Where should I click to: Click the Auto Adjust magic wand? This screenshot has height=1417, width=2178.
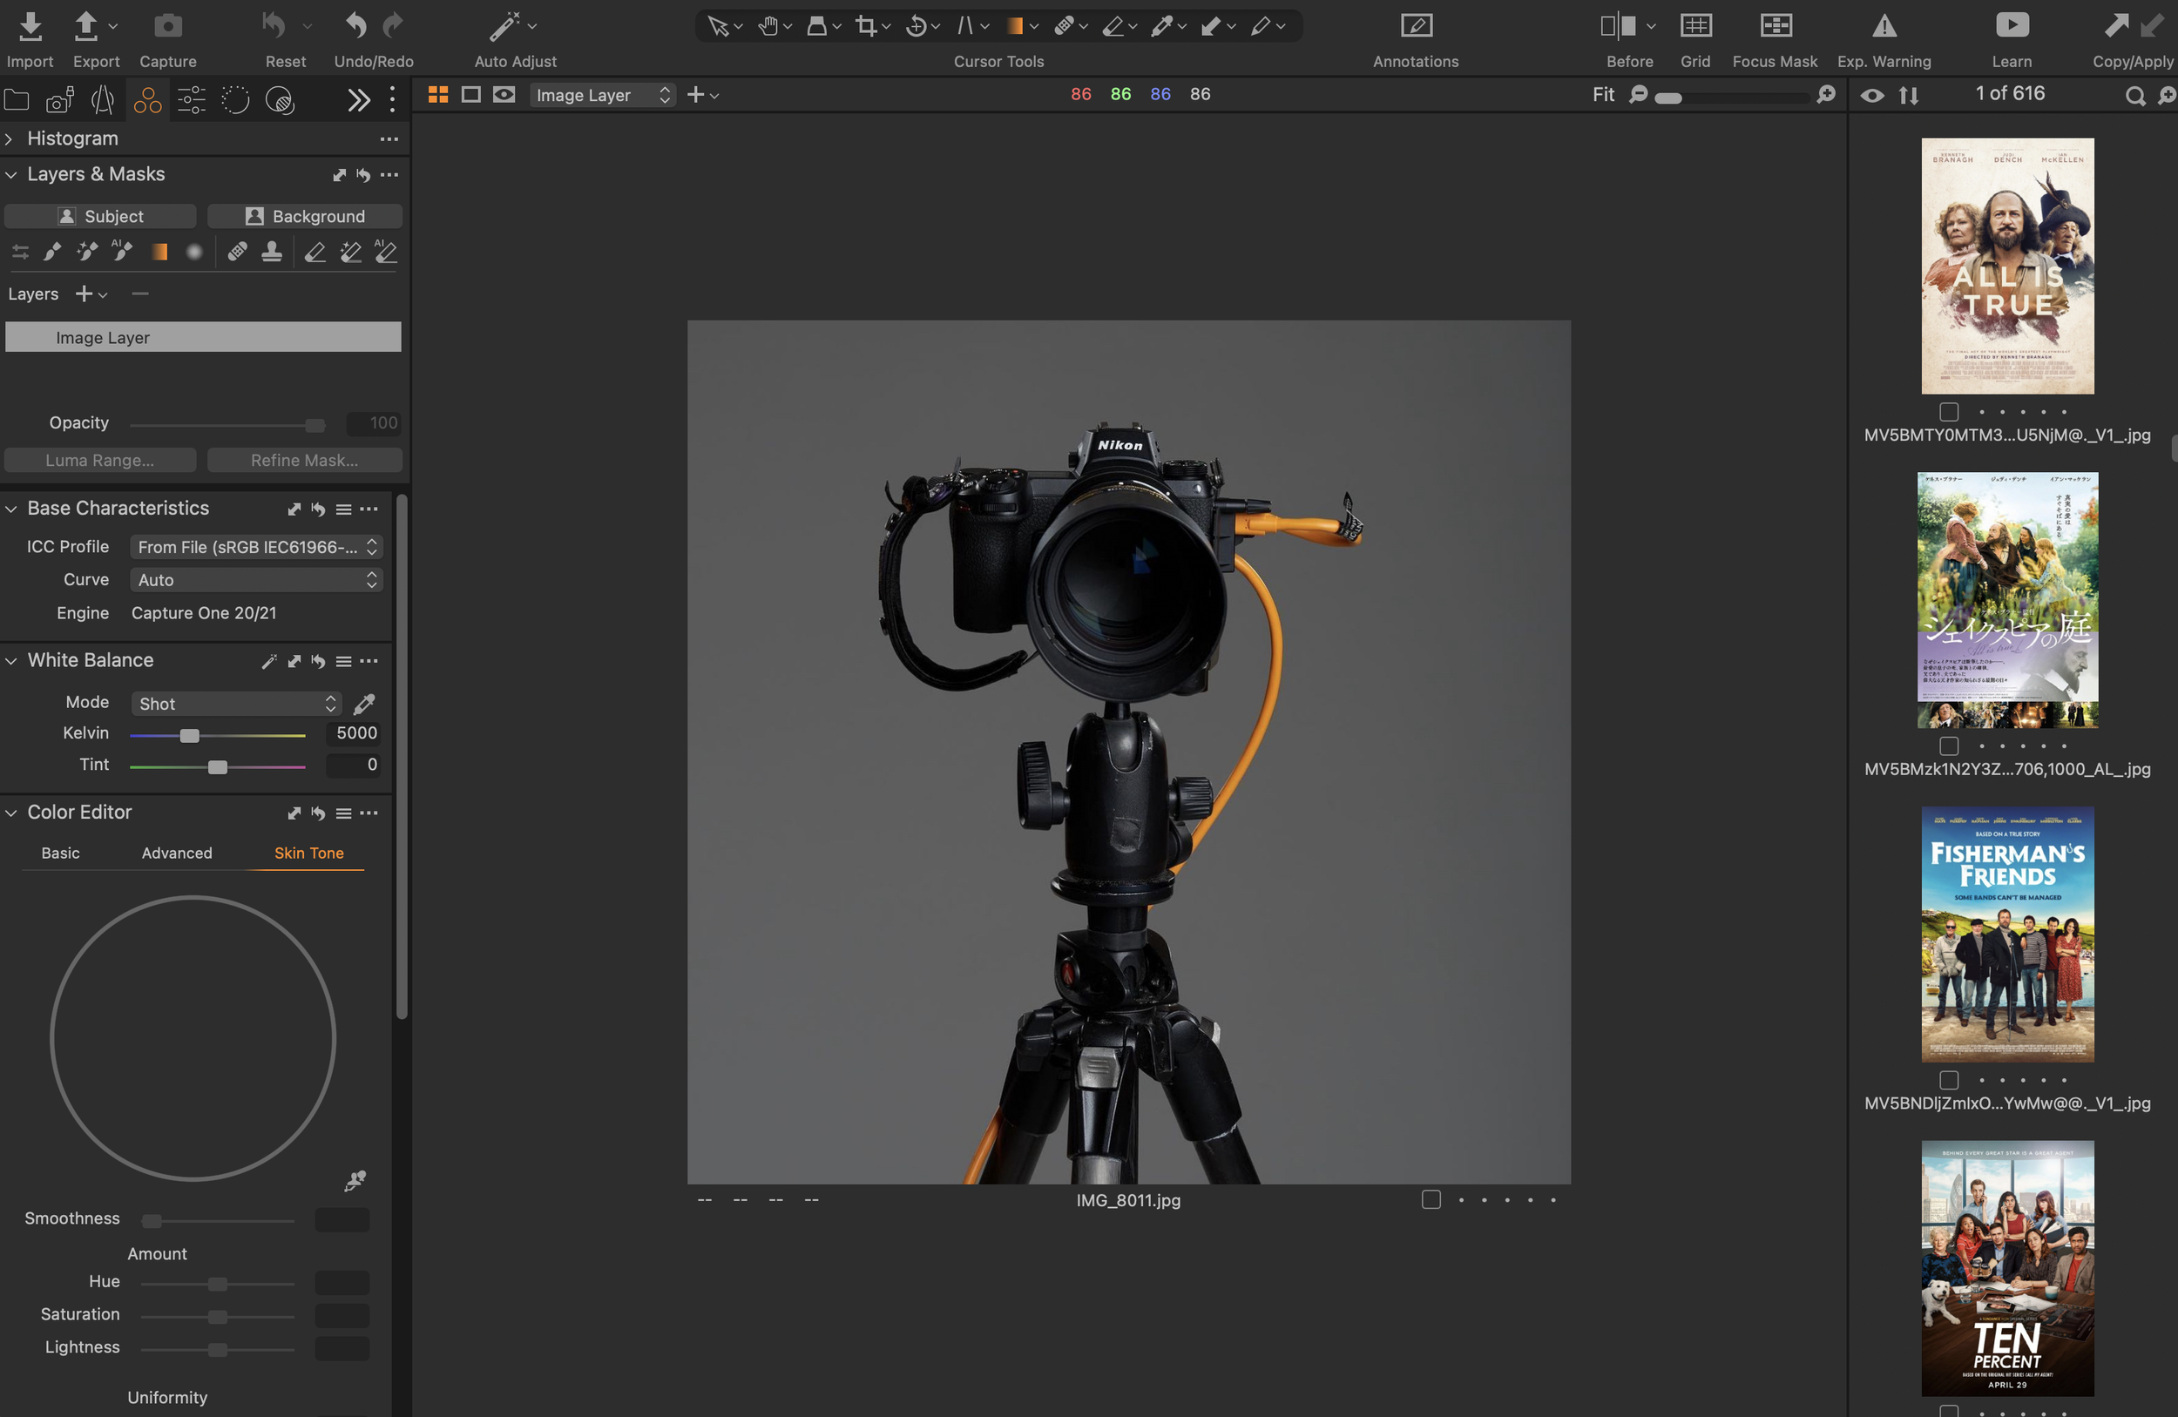504,28
